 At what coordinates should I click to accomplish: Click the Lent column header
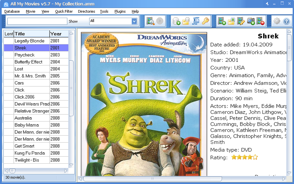pyautogui.click(x=9, y=34)
